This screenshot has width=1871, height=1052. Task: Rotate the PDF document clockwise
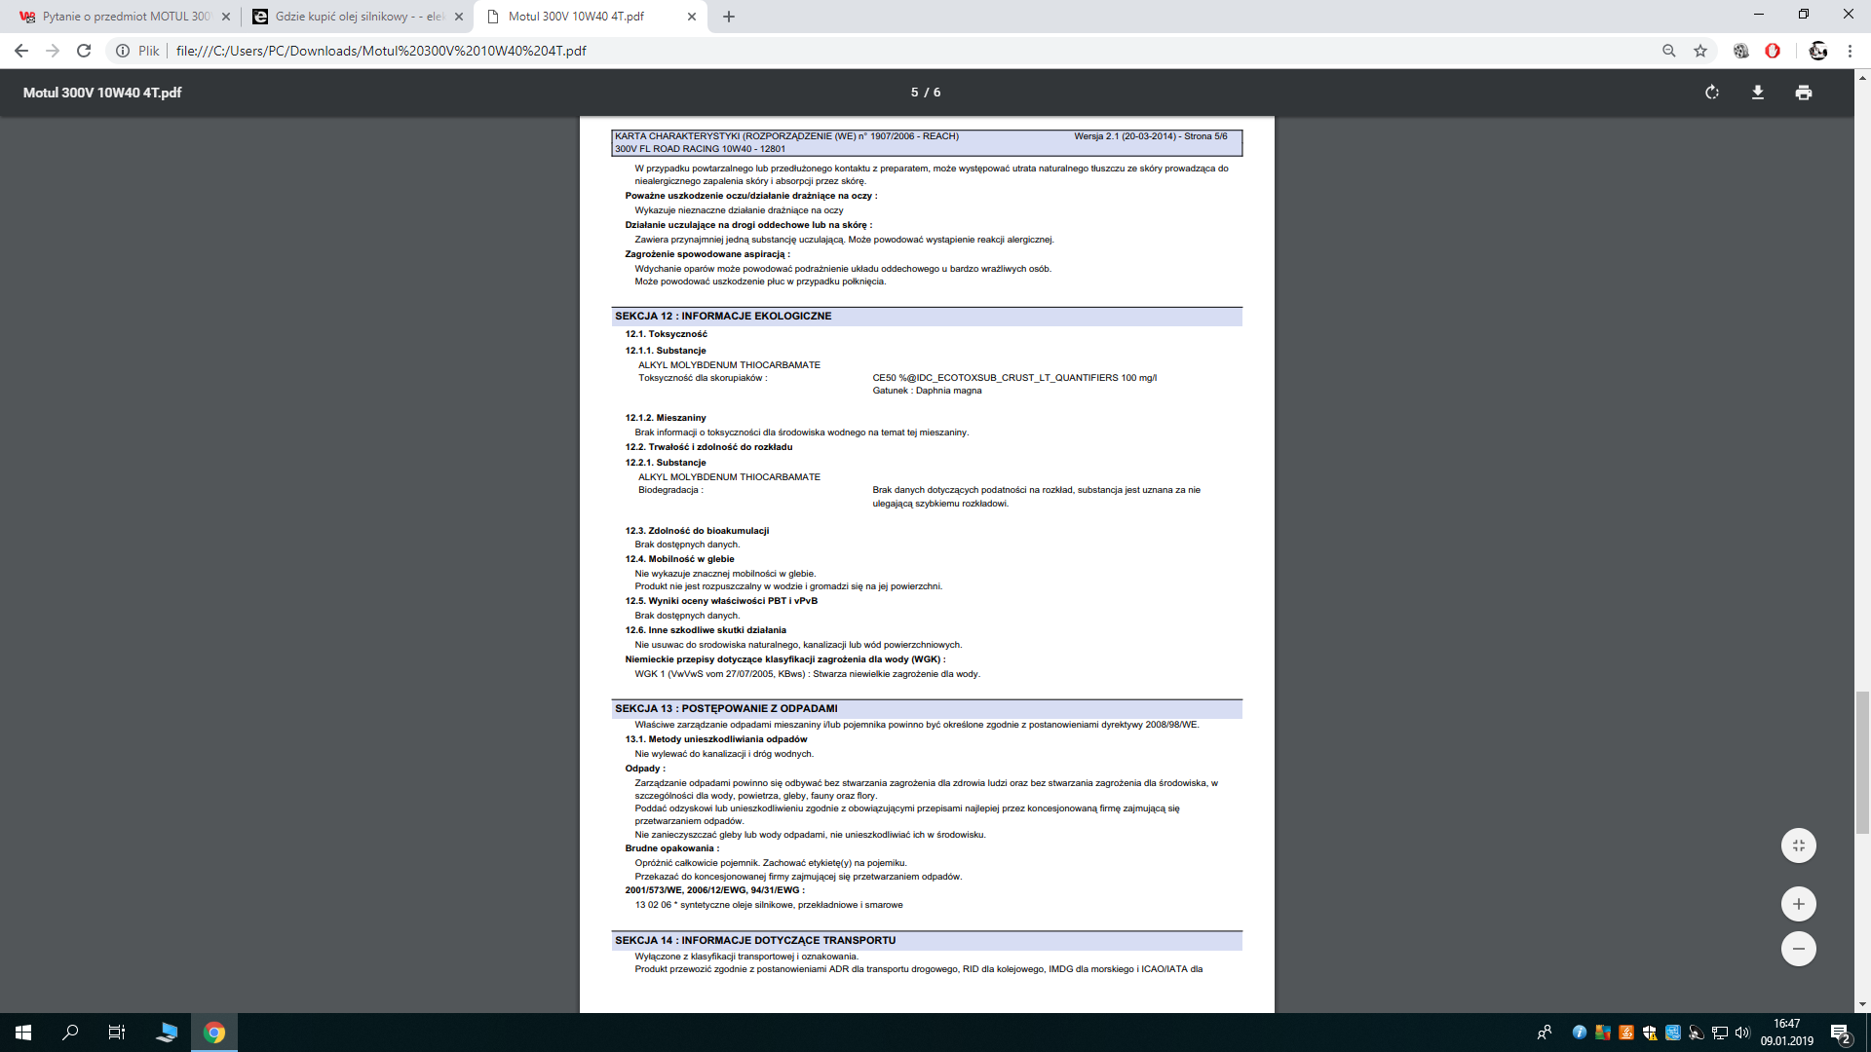coord(1712,93)
